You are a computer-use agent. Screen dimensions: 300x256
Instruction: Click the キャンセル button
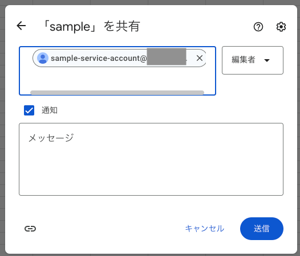tap(205, 229)
